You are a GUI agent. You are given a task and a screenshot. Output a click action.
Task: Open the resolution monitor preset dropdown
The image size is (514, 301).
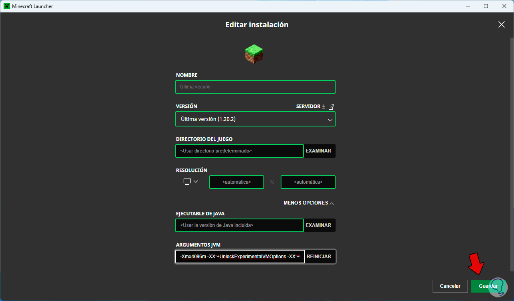pos(191,182)
